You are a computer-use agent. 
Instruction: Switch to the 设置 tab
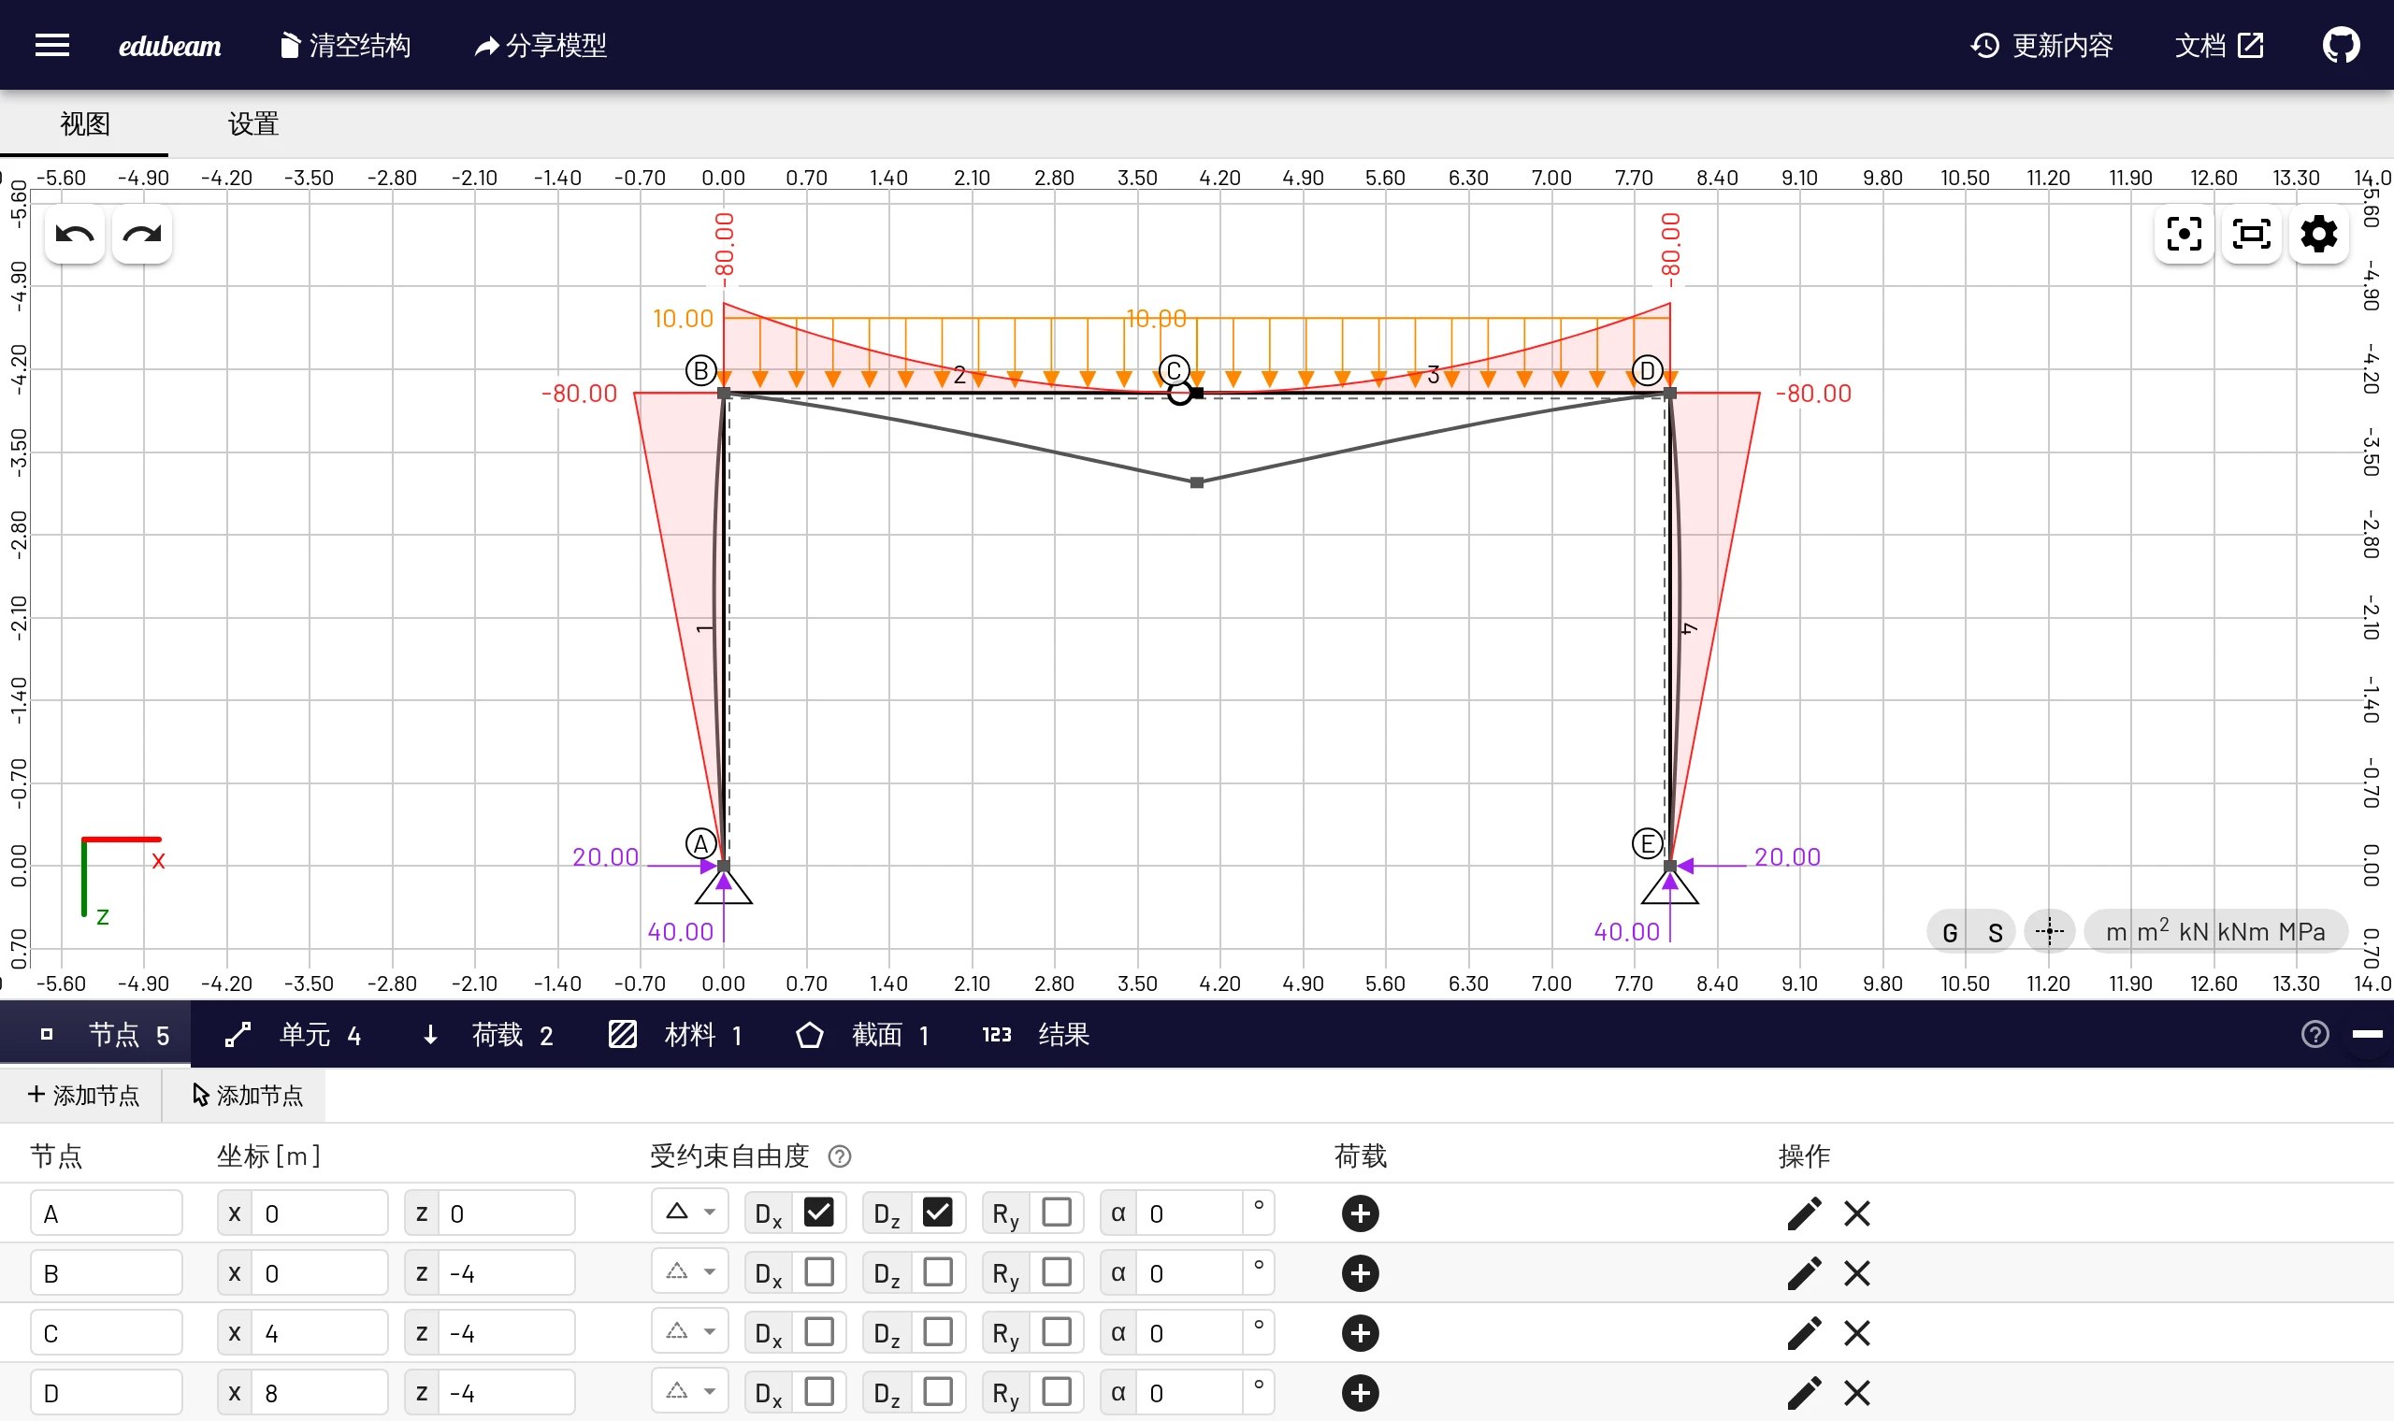[252, 123]
